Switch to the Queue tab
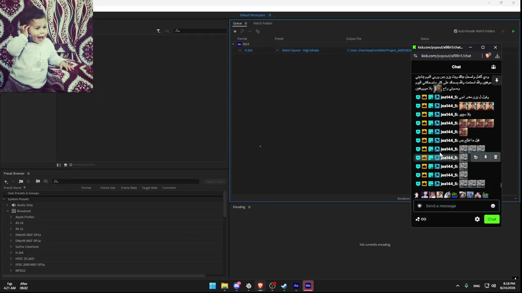Viewport: 522px width, 293px height. tap(237, 23)
